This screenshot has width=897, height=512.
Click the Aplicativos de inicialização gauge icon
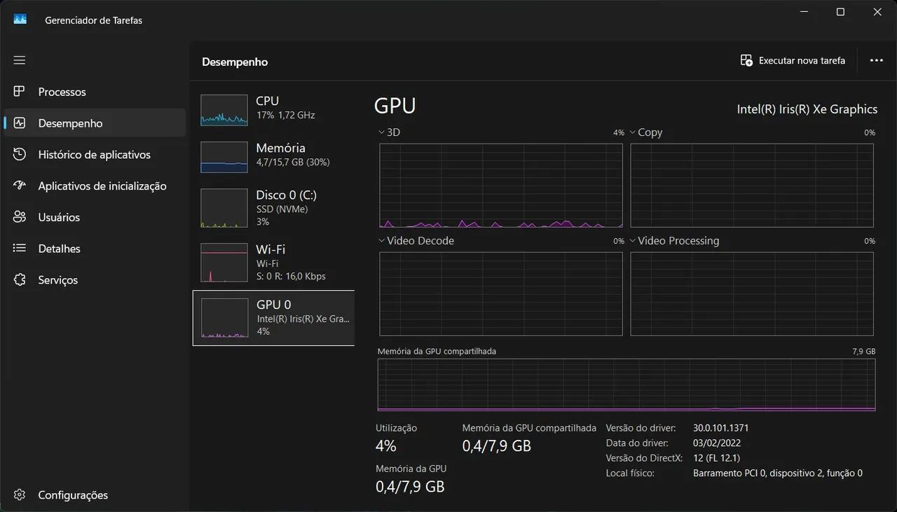pos(20,186)
